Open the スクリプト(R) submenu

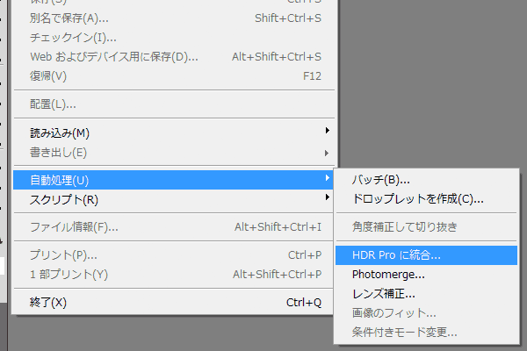click(x=174, y=199)
